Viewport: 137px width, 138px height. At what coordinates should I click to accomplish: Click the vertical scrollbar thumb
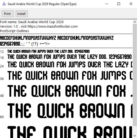point(135,75)
